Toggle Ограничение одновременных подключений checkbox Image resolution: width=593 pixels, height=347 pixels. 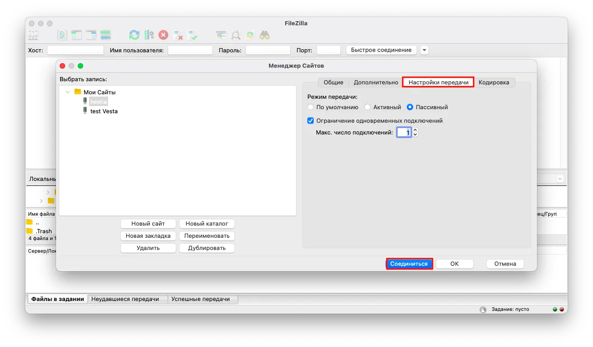[311, 120]
